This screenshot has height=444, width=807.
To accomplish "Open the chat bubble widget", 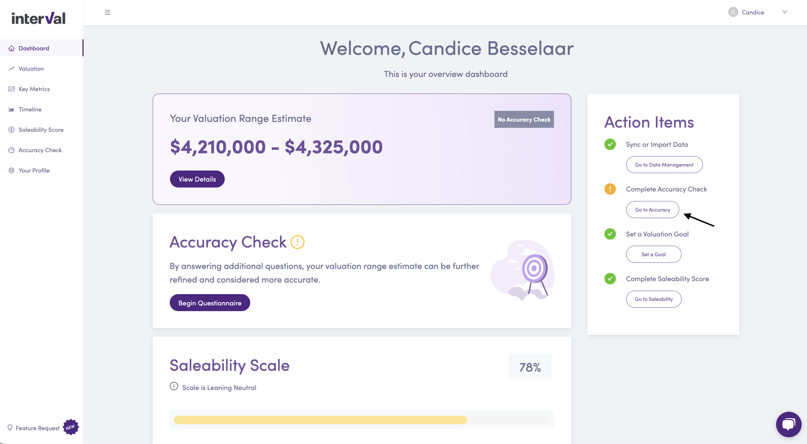I will tap(789, 424).
